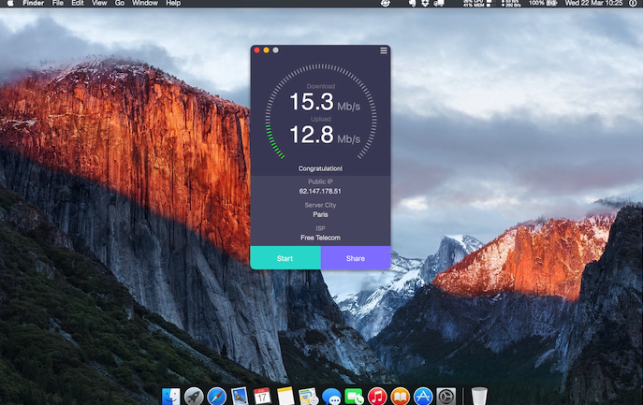
Task: Open Messages app in the dock
Action: (x=331, y=396)
